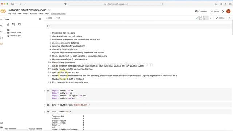
Task: Open Safari sidebar dropdown arrow
Action: coord(16,4)
